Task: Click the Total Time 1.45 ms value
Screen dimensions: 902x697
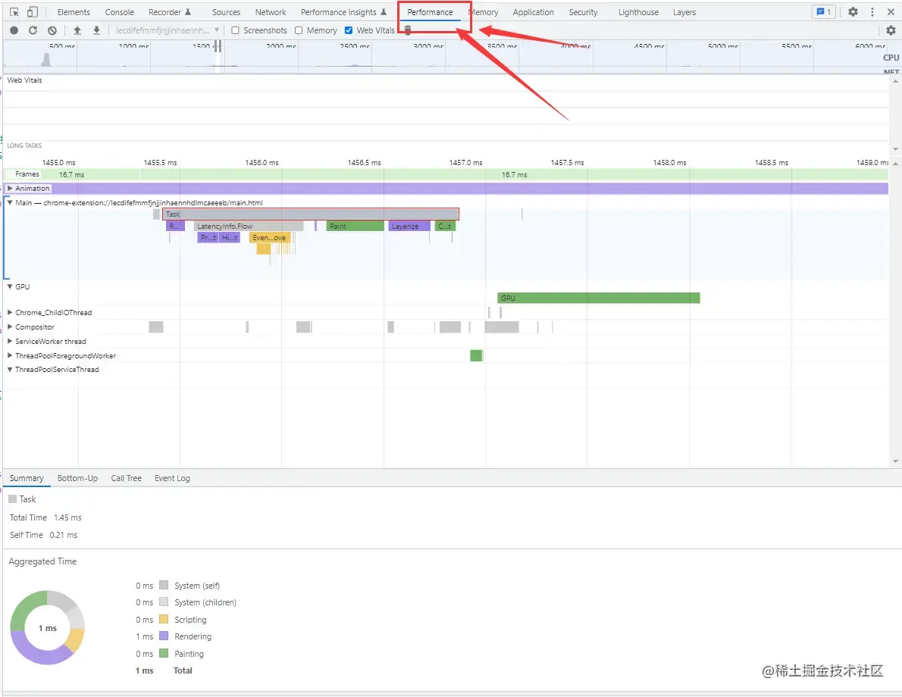Action: [x=68, y=517]
